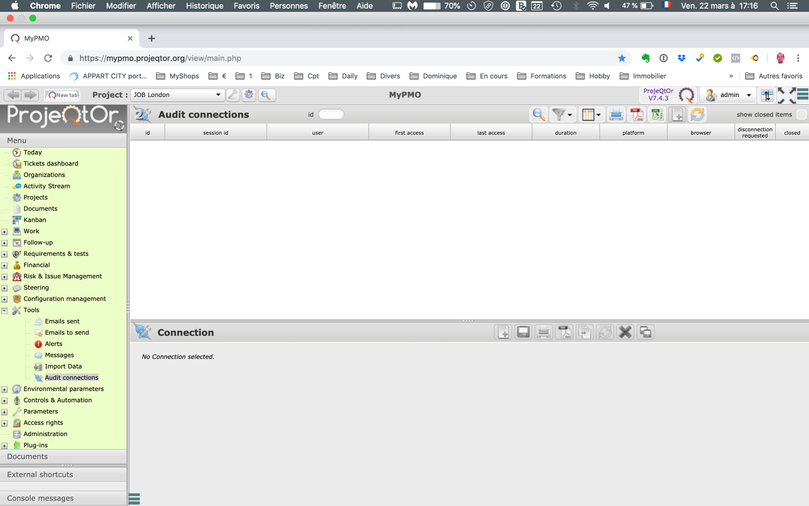Export the list to CSV spreadsheet
This screenshot has height=506, width=809.
657,114
